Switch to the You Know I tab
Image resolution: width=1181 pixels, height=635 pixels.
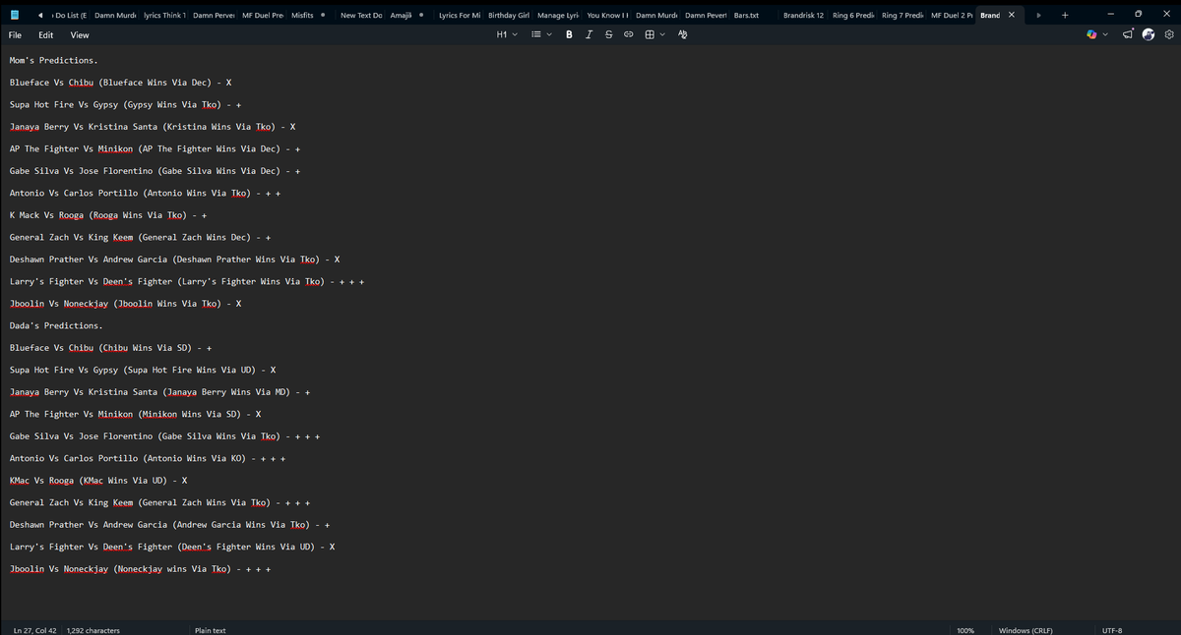pos(607,16)
